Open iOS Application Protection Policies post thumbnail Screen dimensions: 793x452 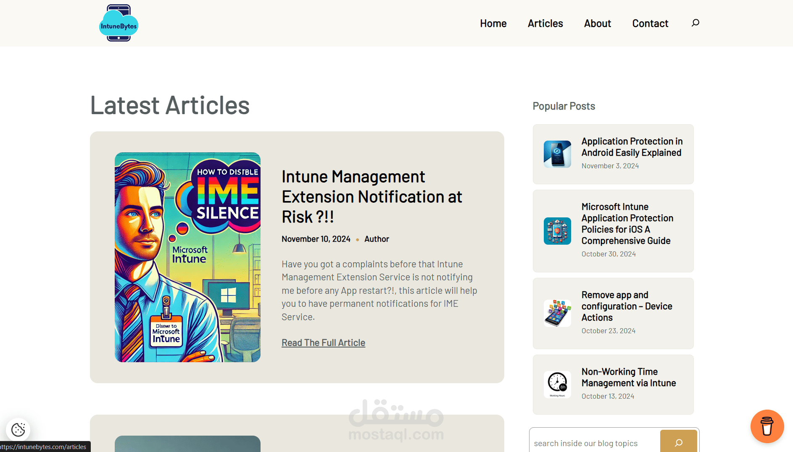coord(557,231)
